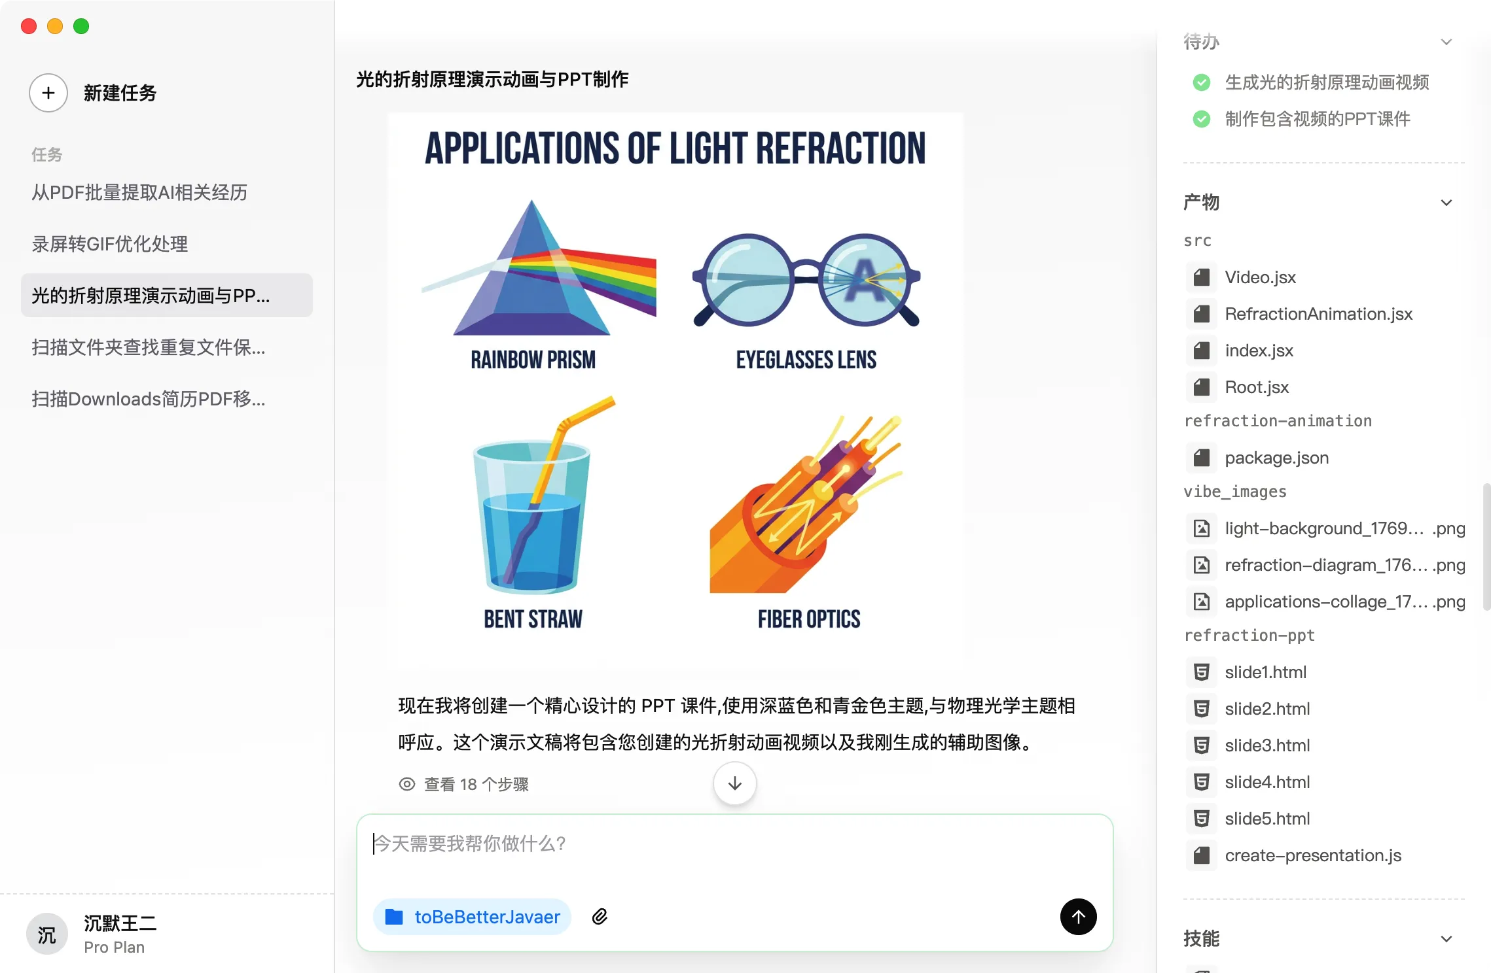Toggle the 制作包含视频的PPT课件 checkmark

click(1202, 119)
